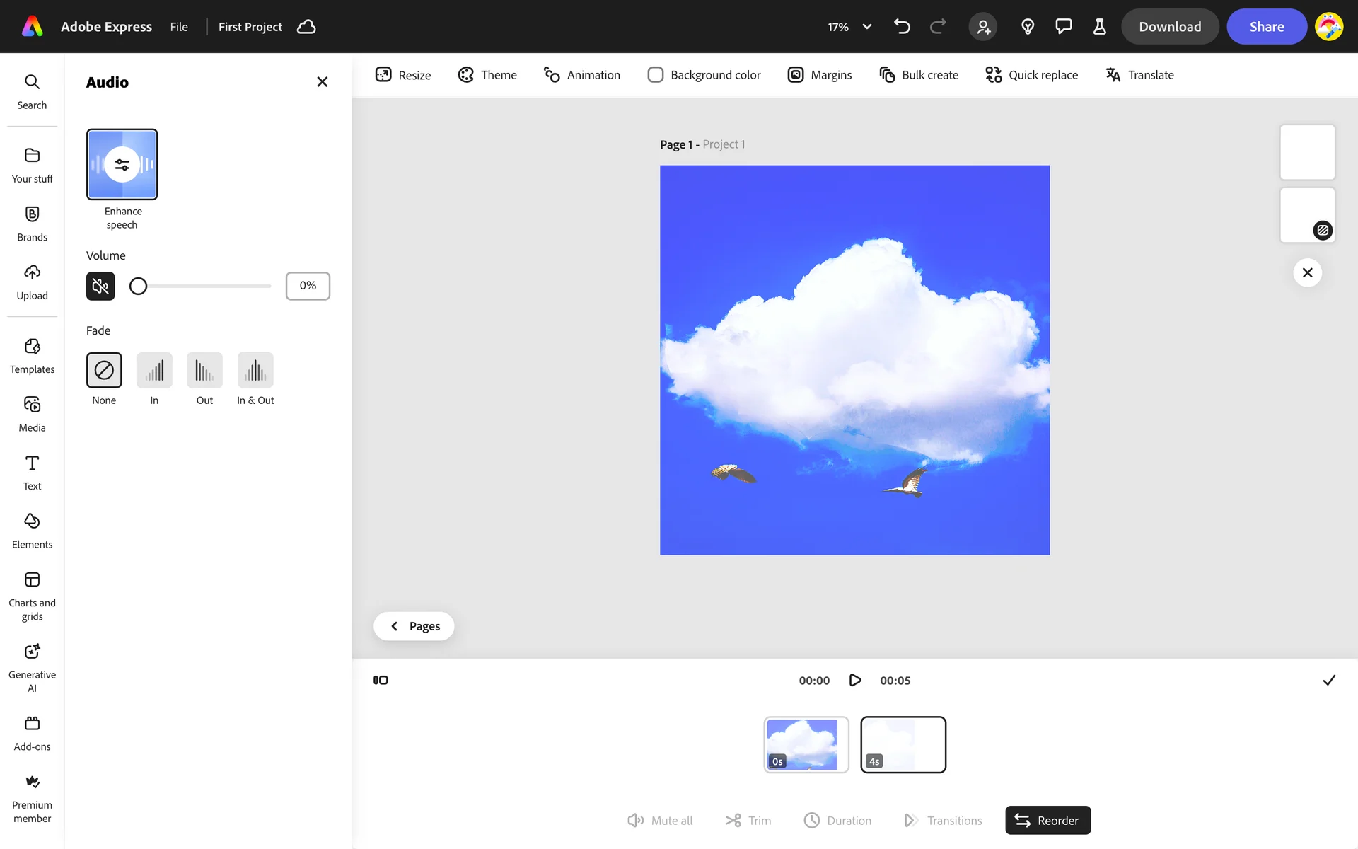Screen dimensions: 1358x849
Task: Select the second timeline scene thumbnail
Action: point(903,744)
